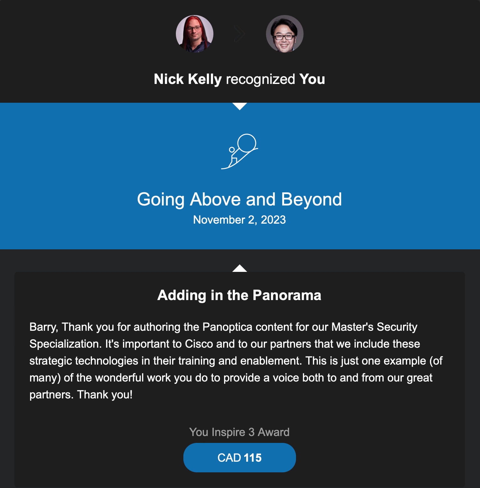Click the closing "Thank you!" in the message
This screenshot has width=480, height=488.
pyautogui.click(x=105, y=395)
